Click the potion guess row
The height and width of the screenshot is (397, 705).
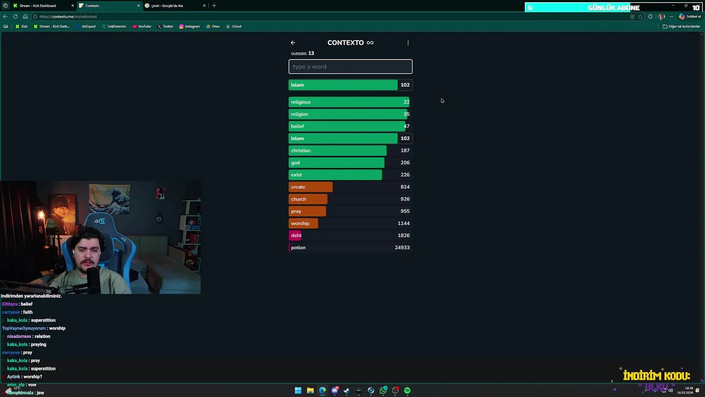pos(350,248)
